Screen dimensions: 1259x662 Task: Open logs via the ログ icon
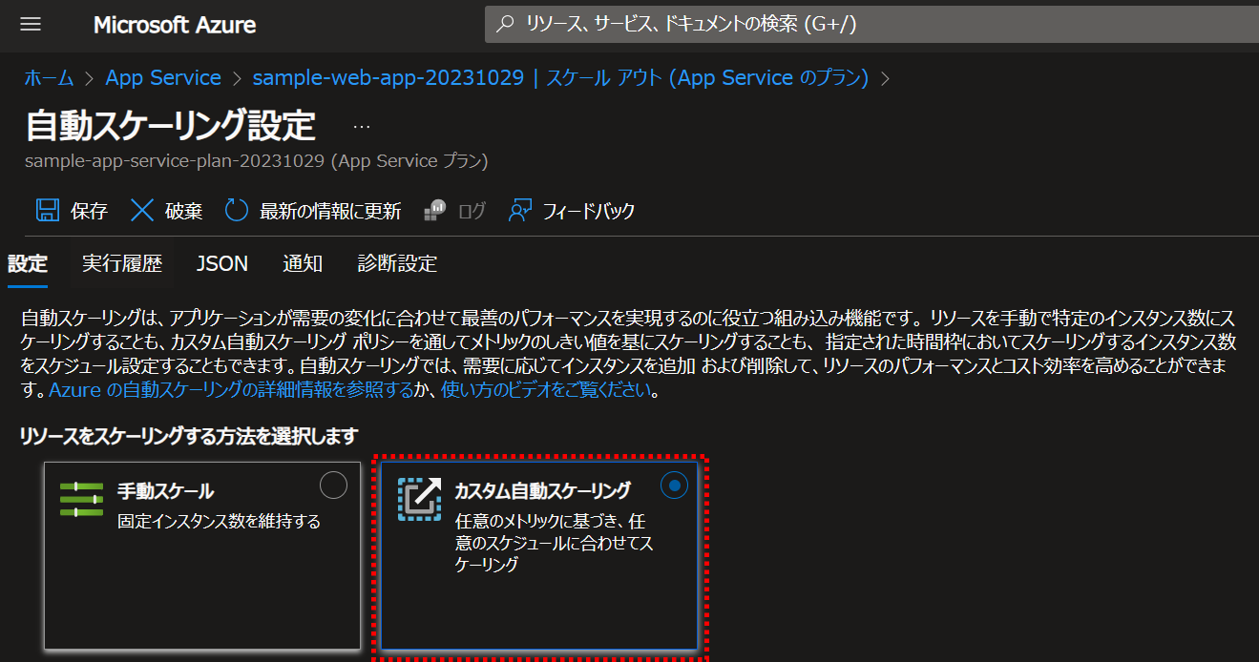pos(434,210)
